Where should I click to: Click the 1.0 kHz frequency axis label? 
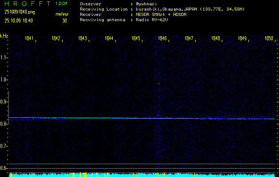(x=4, y=80)
